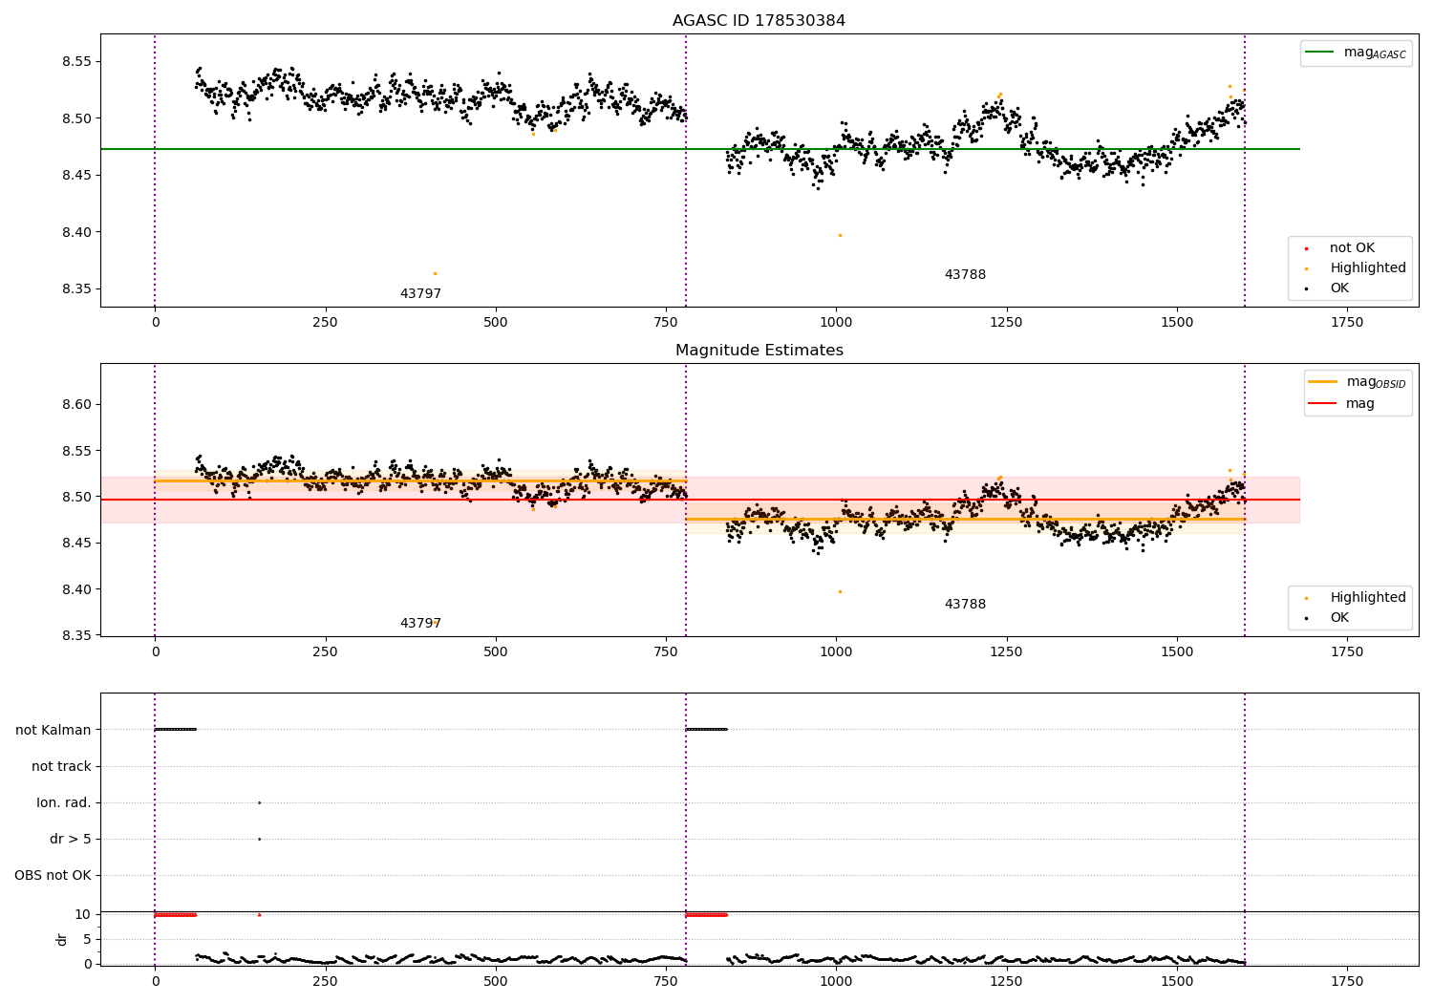Viewport: 1433px width, 1003px height.
Task: Click the 'AGASC ID 178530384' plot title
Action: (x=759, y=21)
